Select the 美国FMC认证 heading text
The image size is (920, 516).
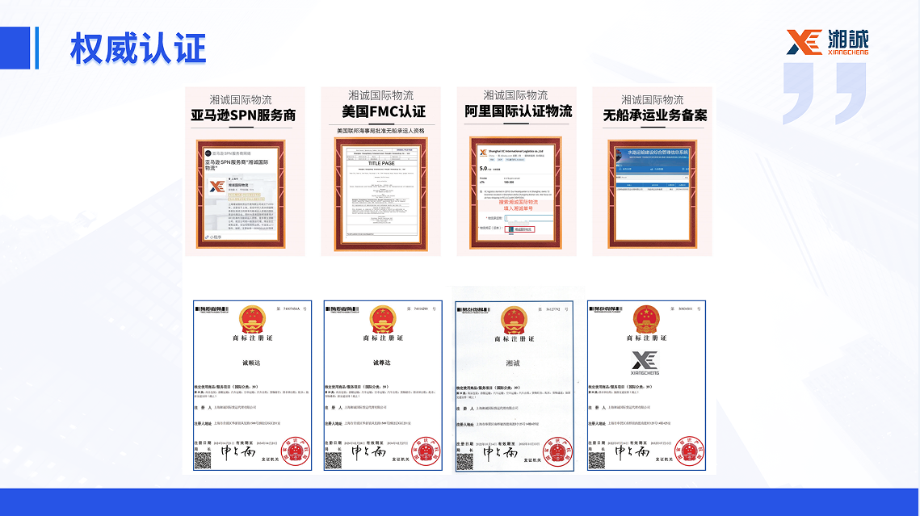384,111
